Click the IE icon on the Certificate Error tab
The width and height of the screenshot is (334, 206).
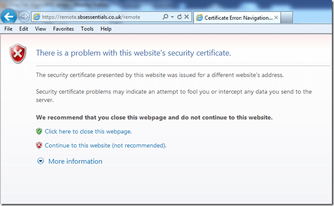pyautogui.click(x=199, y=18)
